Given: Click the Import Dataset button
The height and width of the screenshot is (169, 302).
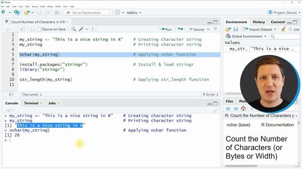Looking at the screenshot, I should click(x=260, y=29).
